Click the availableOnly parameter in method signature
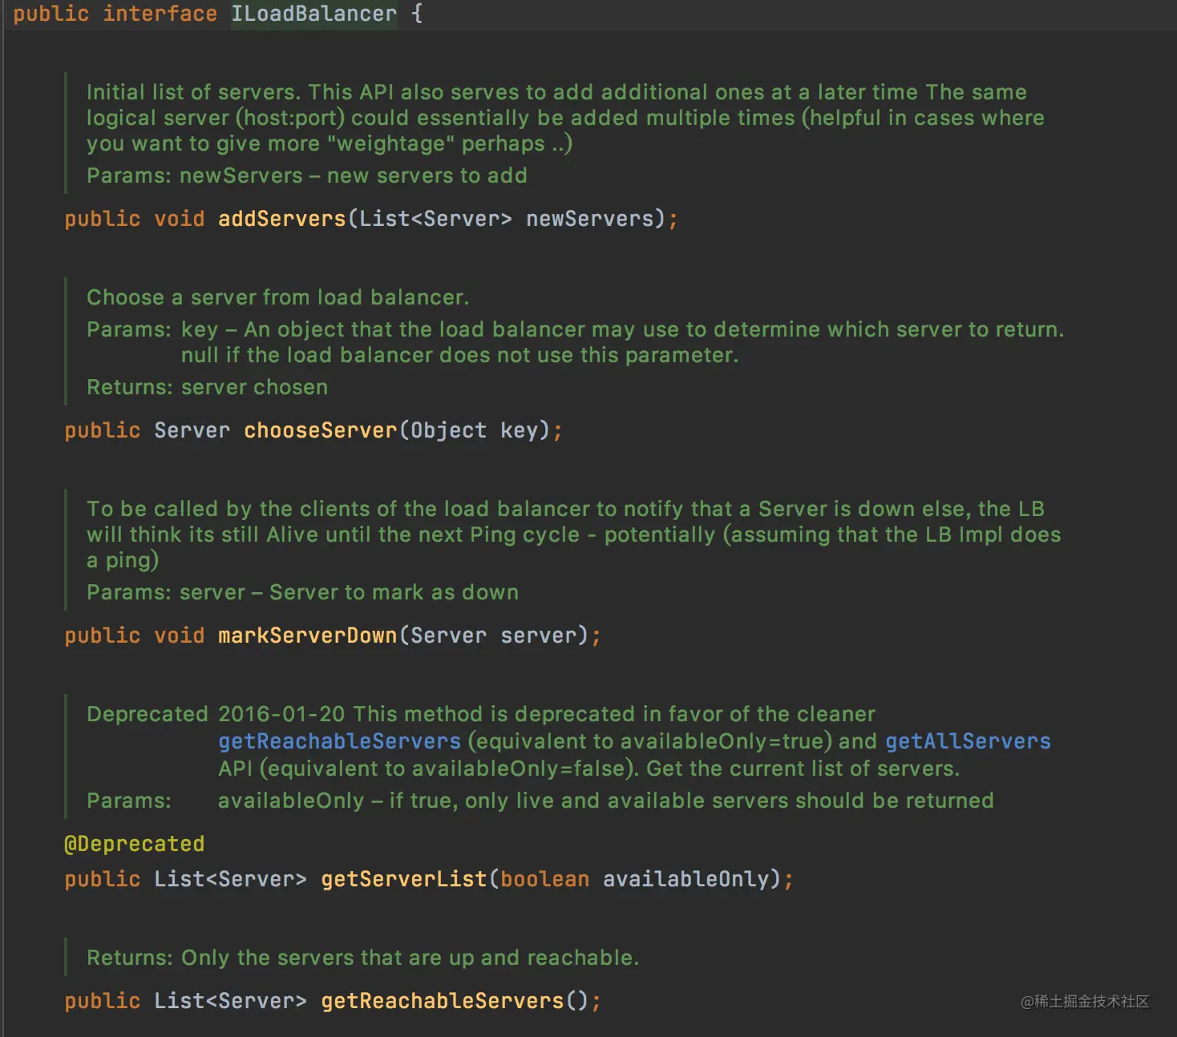Screen dimensions: 1177x1037 click(x=686, y=879)
